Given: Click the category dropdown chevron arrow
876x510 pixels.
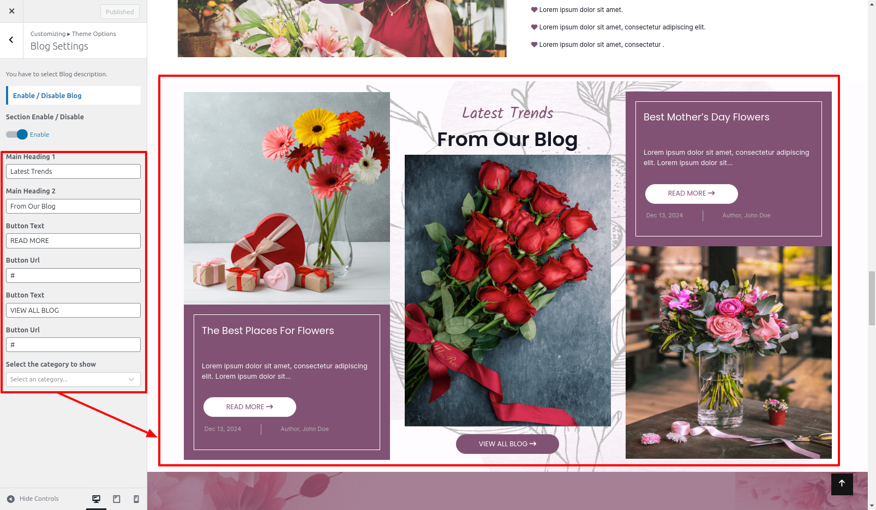Looking at the screenshot, I should coord(131,379).
